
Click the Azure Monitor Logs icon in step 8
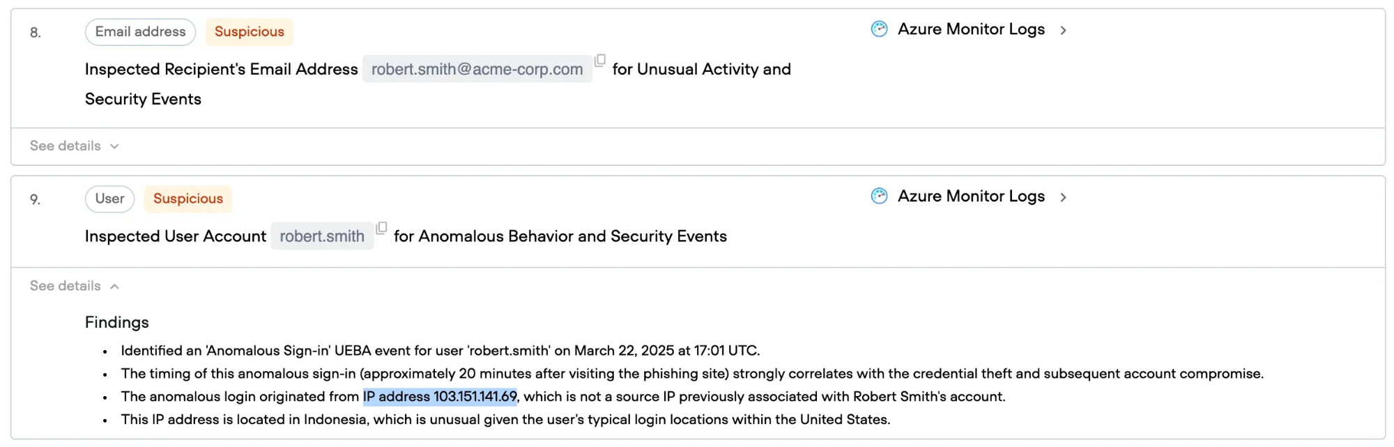(x=879, y=29)
